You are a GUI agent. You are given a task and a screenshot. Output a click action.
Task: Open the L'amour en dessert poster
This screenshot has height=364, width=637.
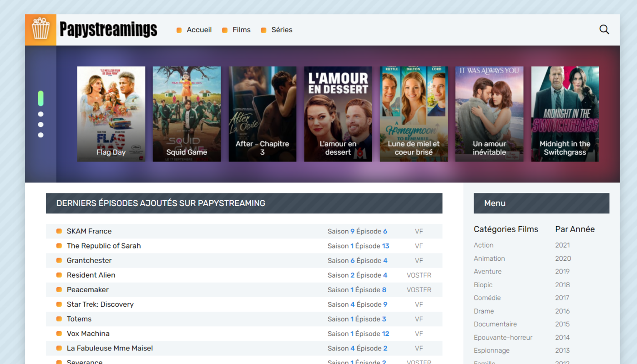coord(338,114)
